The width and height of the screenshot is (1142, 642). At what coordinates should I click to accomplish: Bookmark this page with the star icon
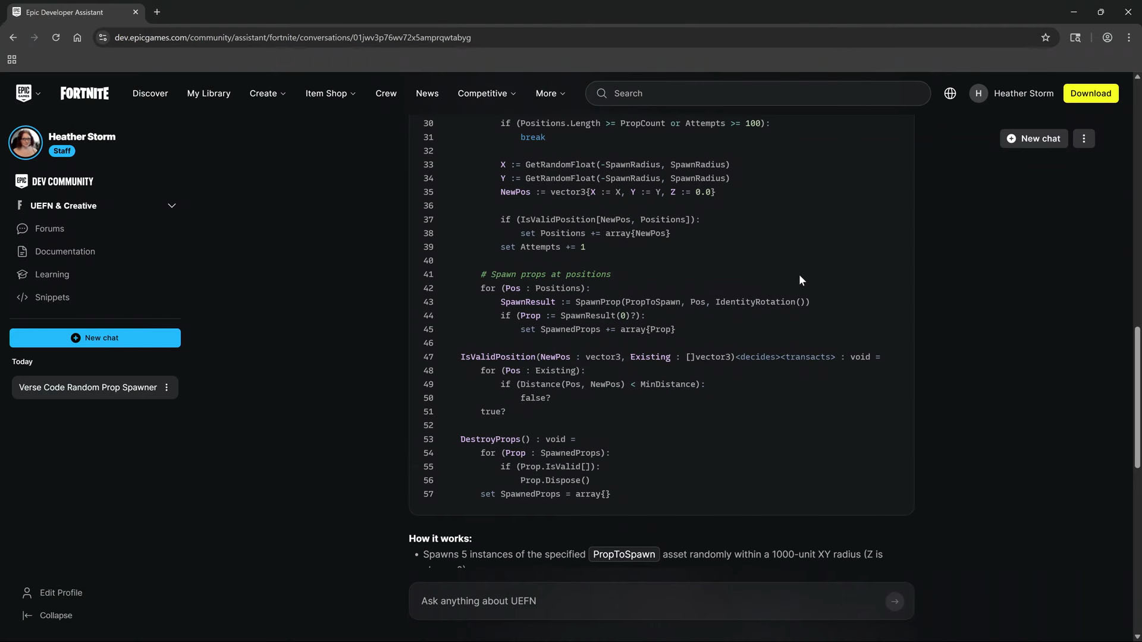pos(1045,37)
